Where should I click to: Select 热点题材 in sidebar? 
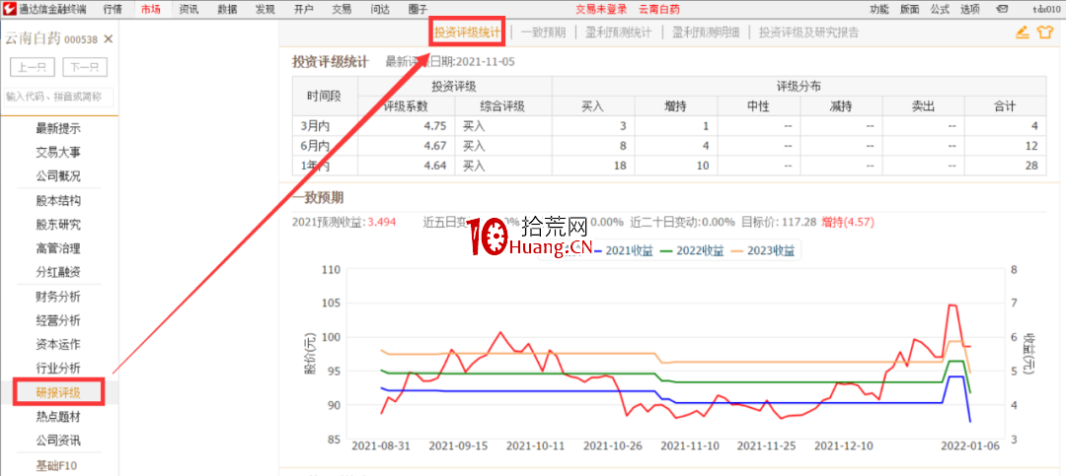(58, 416)
